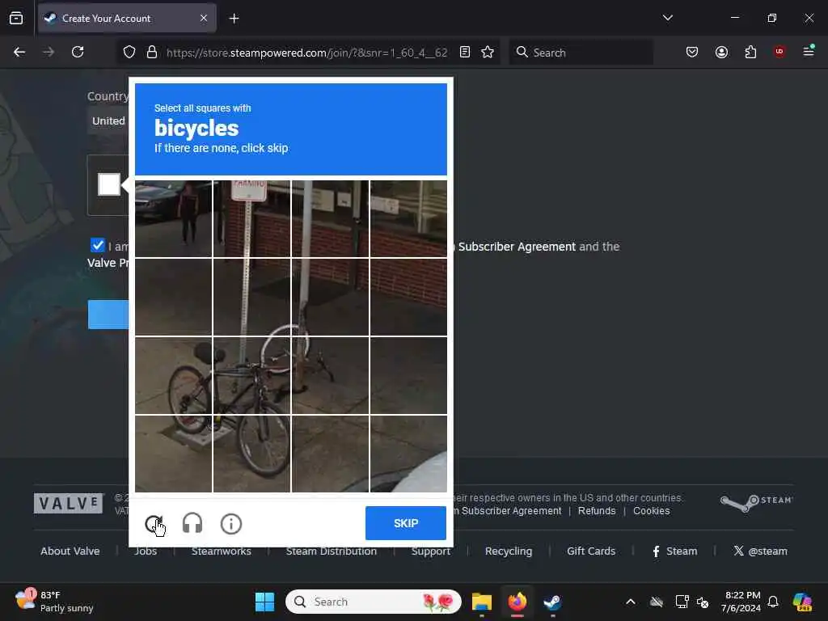This screenshot has width=828, height=621.
Task: Open extensions puzzle icon
Action: pos(750,52)
